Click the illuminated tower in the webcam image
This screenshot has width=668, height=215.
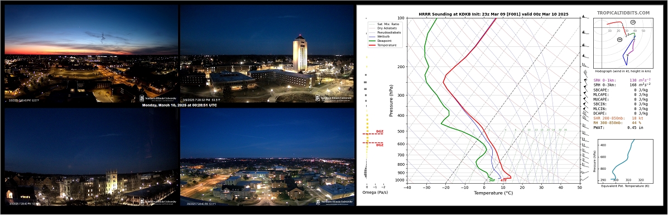point(300,54)
